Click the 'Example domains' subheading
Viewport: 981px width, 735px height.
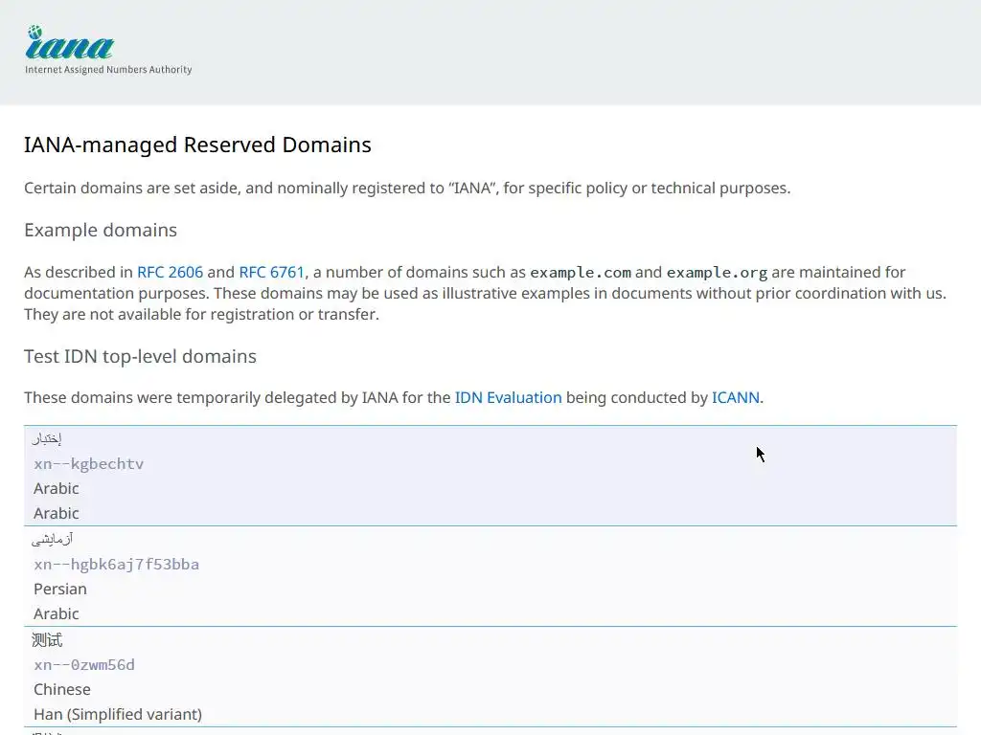[x=101, y=230]
